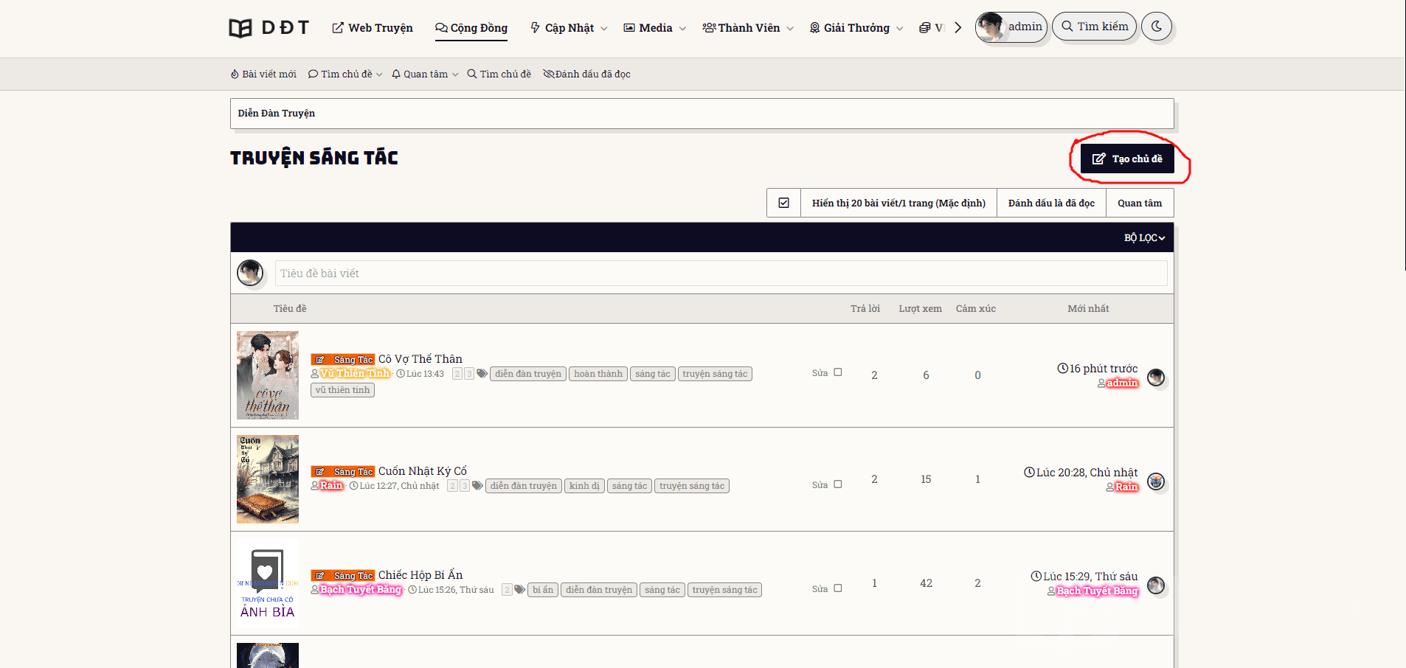Image resolution: width=1406 pixels, height=668 pixels.
Task: Tick checkbox for Cuốn Nhật Ký Cổ
Action: coord(838,484)
